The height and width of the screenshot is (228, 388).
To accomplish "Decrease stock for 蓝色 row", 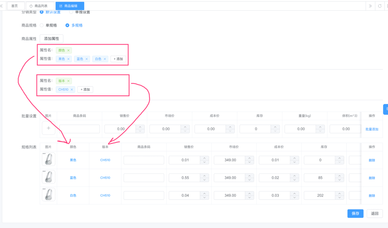I will pos(339,180).
